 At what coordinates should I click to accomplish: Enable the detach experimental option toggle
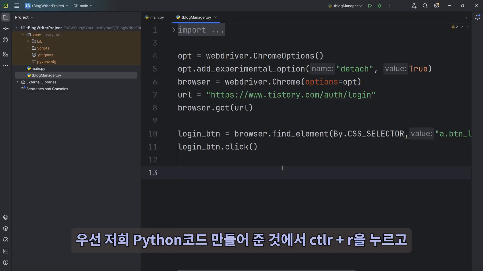418,69
